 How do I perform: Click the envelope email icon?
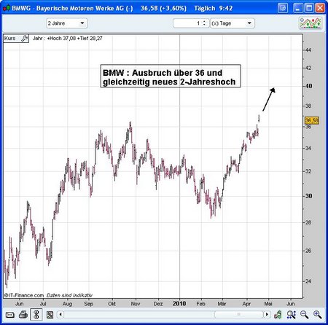point(10,315)
